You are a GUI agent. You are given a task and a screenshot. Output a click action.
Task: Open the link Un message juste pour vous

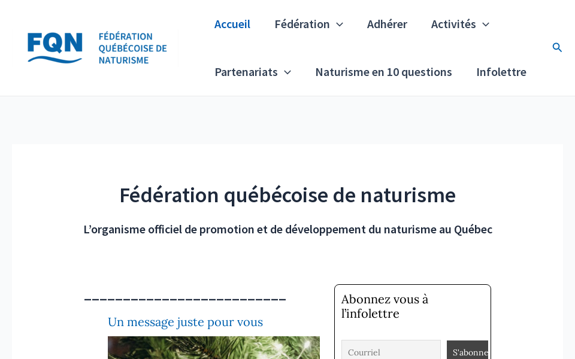185,321
